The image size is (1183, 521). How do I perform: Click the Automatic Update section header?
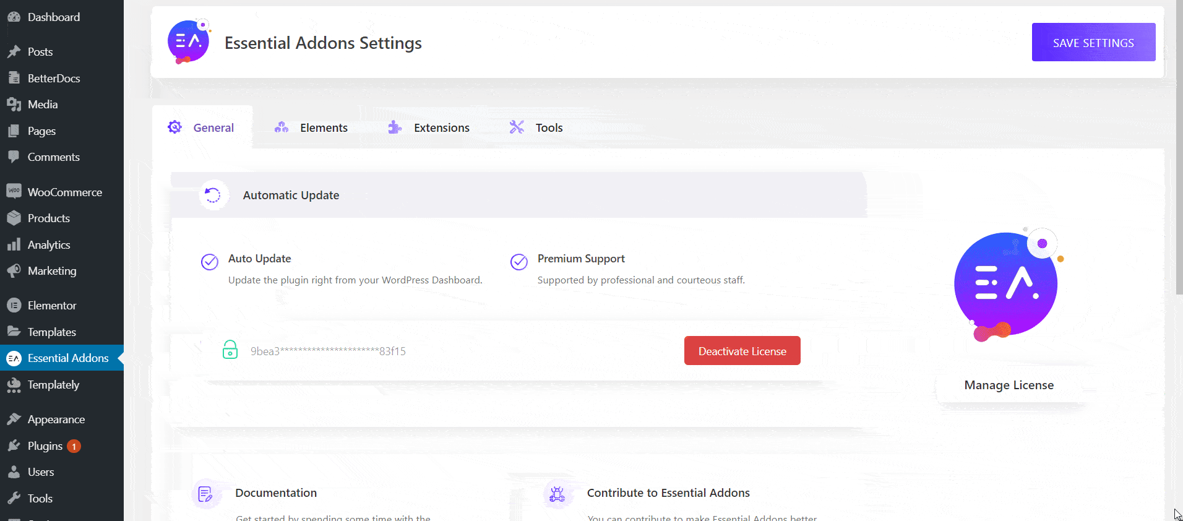point(518,195)
